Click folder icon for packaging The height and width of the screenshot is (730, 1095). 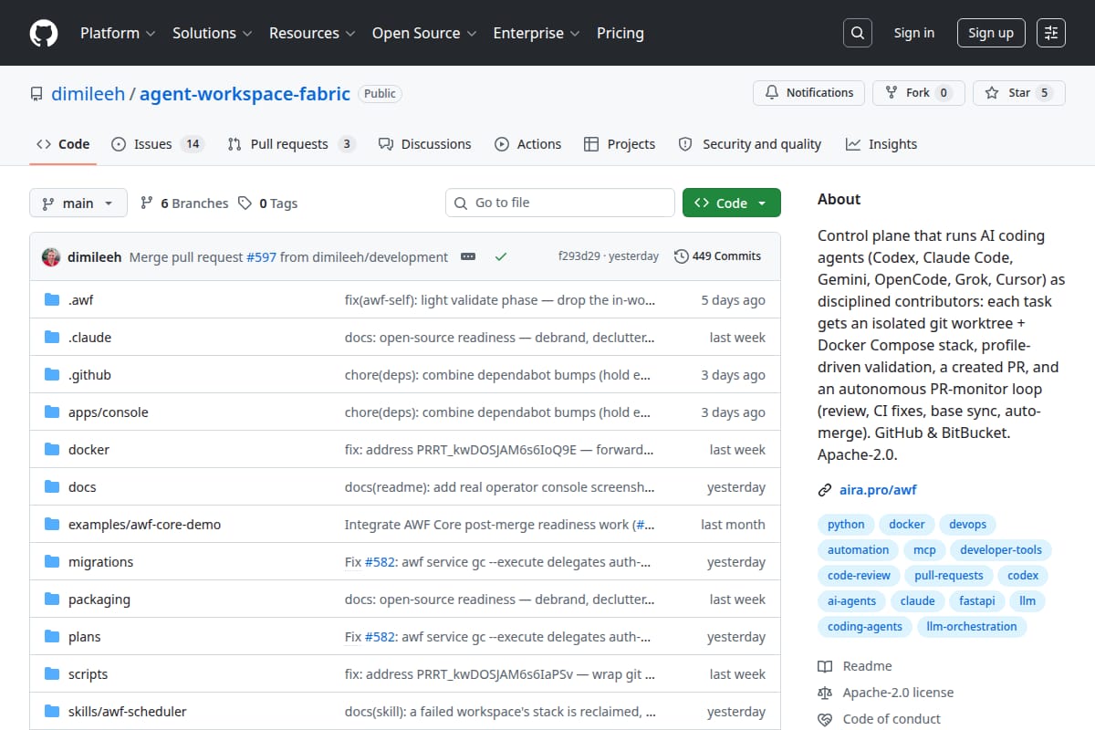pos(52,600)
